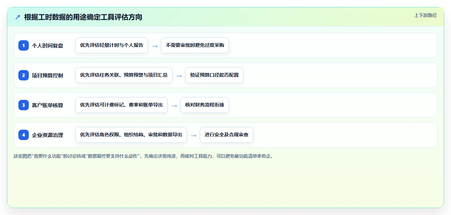The height and width of the screenshot is (215, 451).
Task: Select the number 4 badge for 企业资源治理
Action: (x=24, y=135)
